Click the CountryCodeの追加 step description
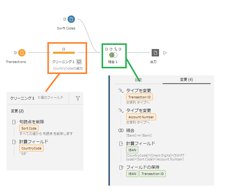The width and height of the screenshot is (226, 191). (x=68, y=68)
